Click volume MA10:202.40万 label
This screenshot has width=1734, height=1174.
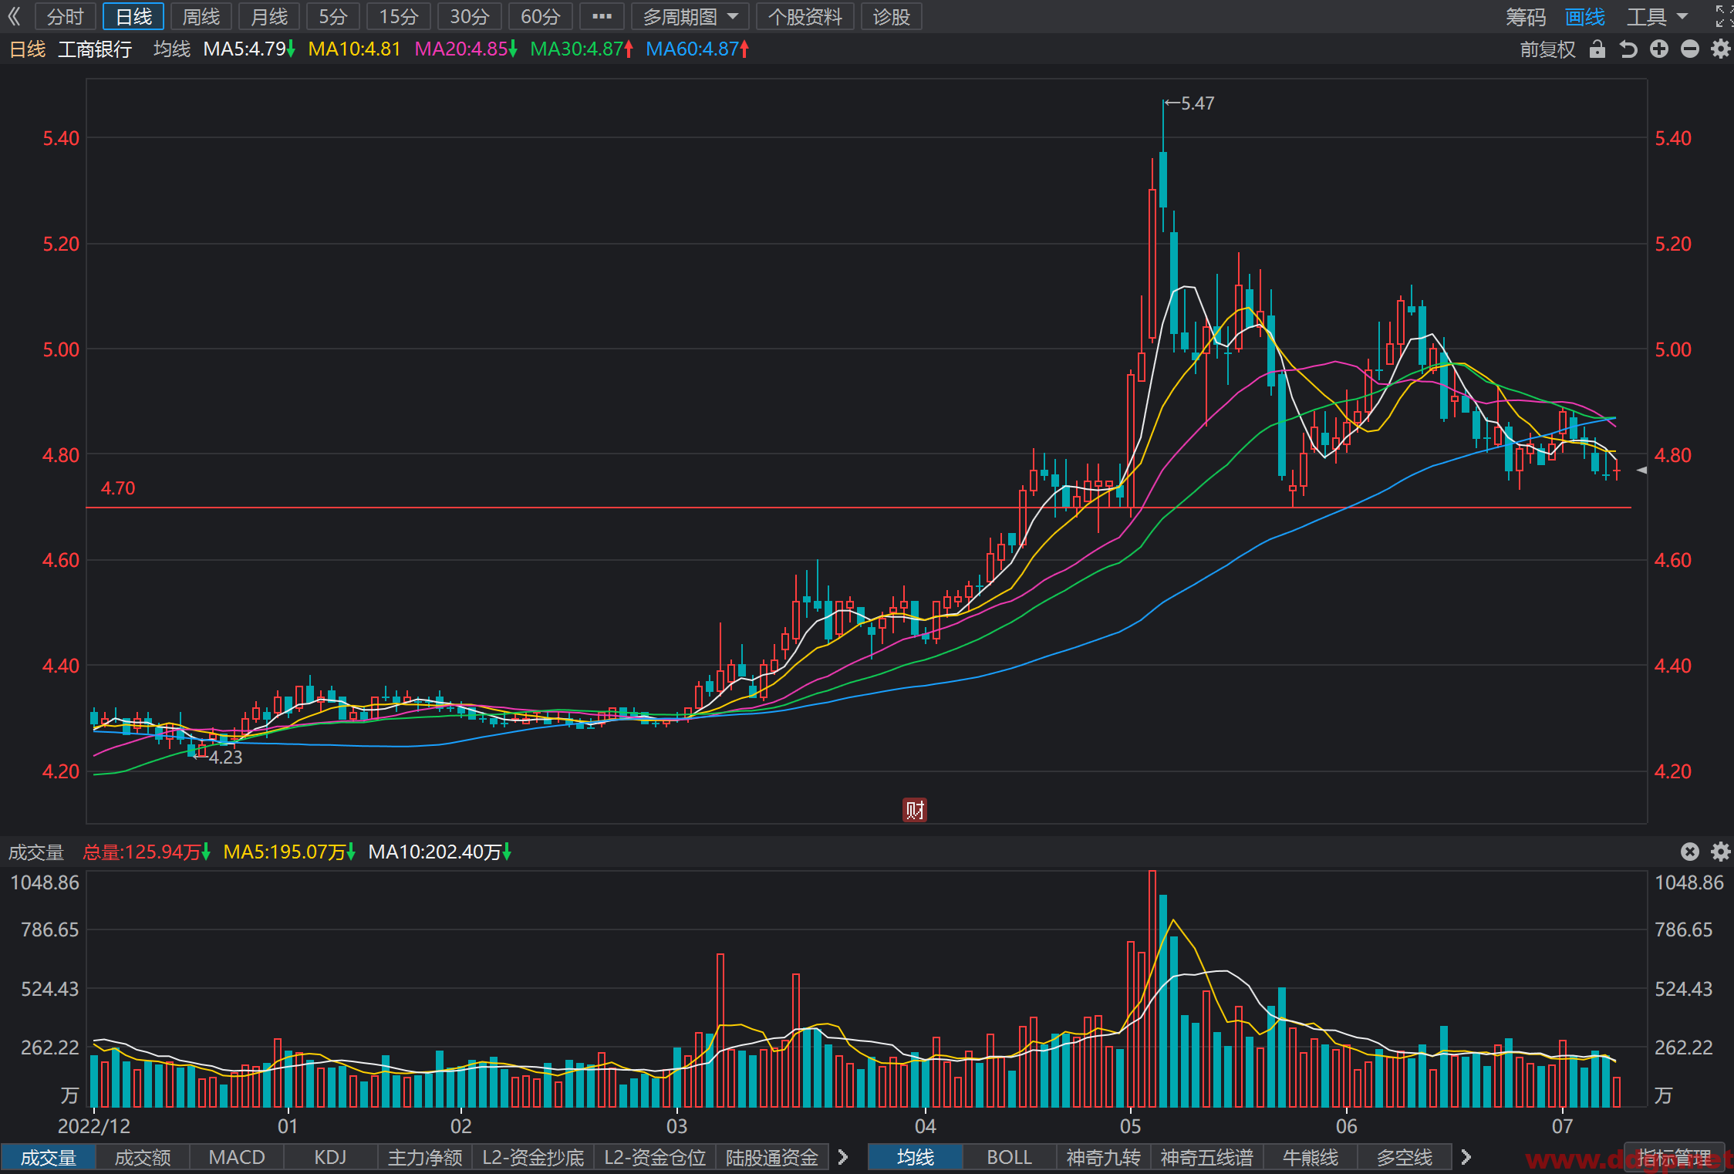(440, 852)
